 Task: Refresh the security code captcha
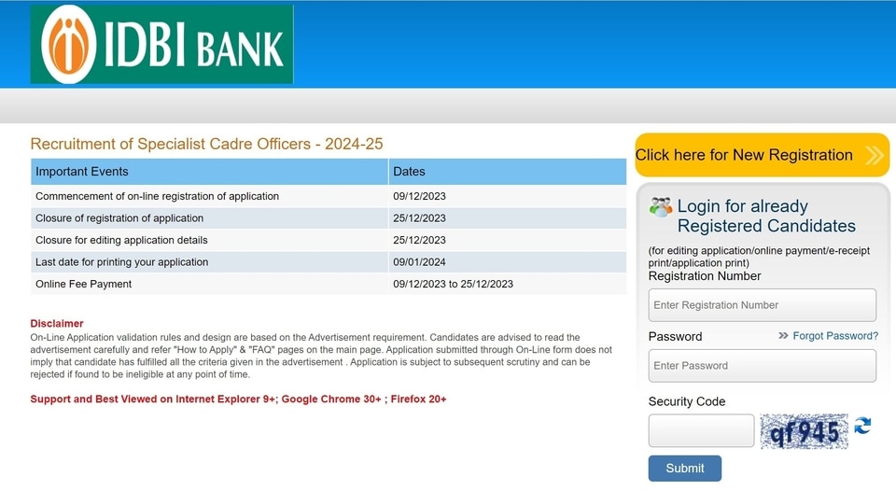click(x=862, y=426)
